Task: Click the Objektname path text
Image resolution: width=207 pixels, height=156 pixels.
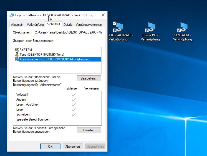Action: point(68,32)
